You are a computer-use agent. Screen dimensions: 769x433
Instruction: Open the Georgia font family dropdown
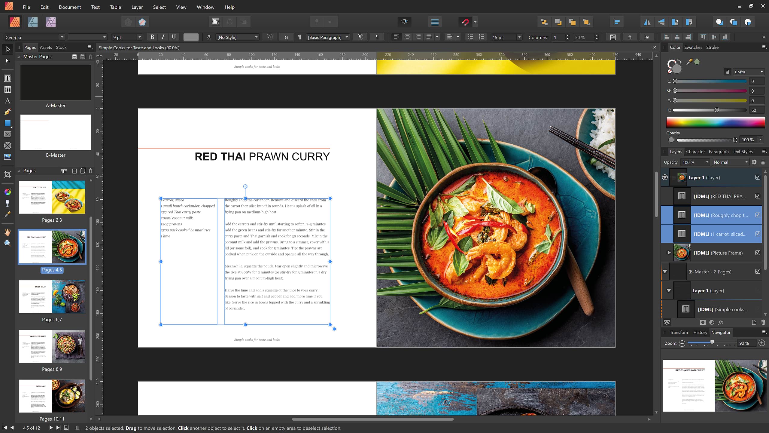click(62, 37)
